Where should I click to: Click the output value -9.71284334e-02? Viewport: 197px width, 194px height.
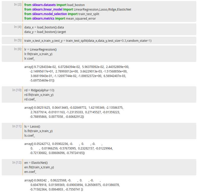click(44, 67)
